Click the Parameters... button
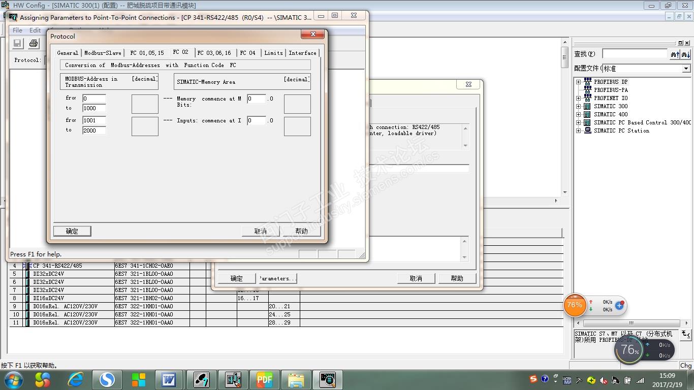694x390 pixels. pyautogui.click(x=277, y=278)
